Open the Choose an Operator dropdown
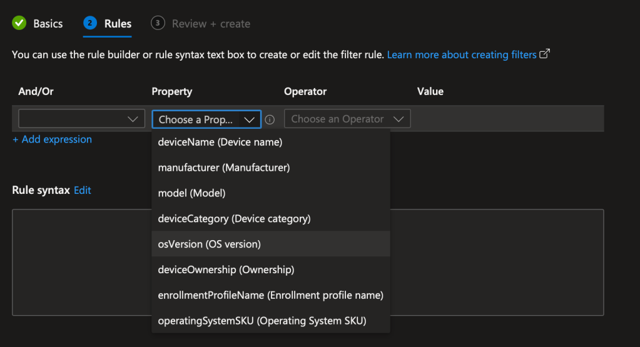640x347 pixels. pyautogui.click(x=347, y=119)
